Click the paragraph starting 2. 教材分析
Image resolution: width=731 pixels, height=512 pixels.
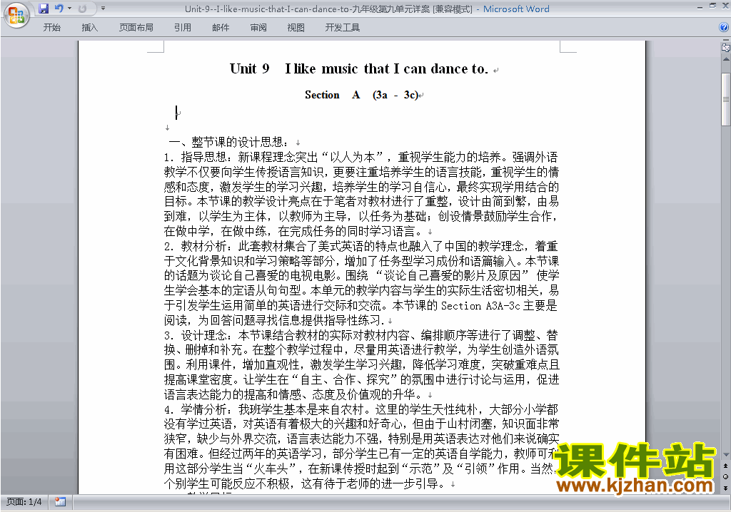coord(361,283)
